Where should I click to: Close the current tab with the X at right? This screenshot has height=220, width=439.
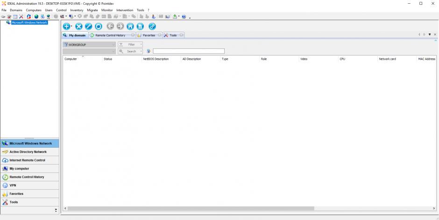pos(435,34)
